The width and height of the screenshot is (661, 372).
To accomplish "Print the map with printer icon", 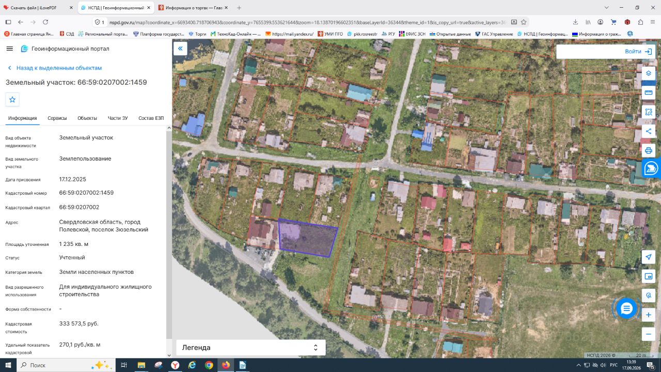I will tap(649, 151).
